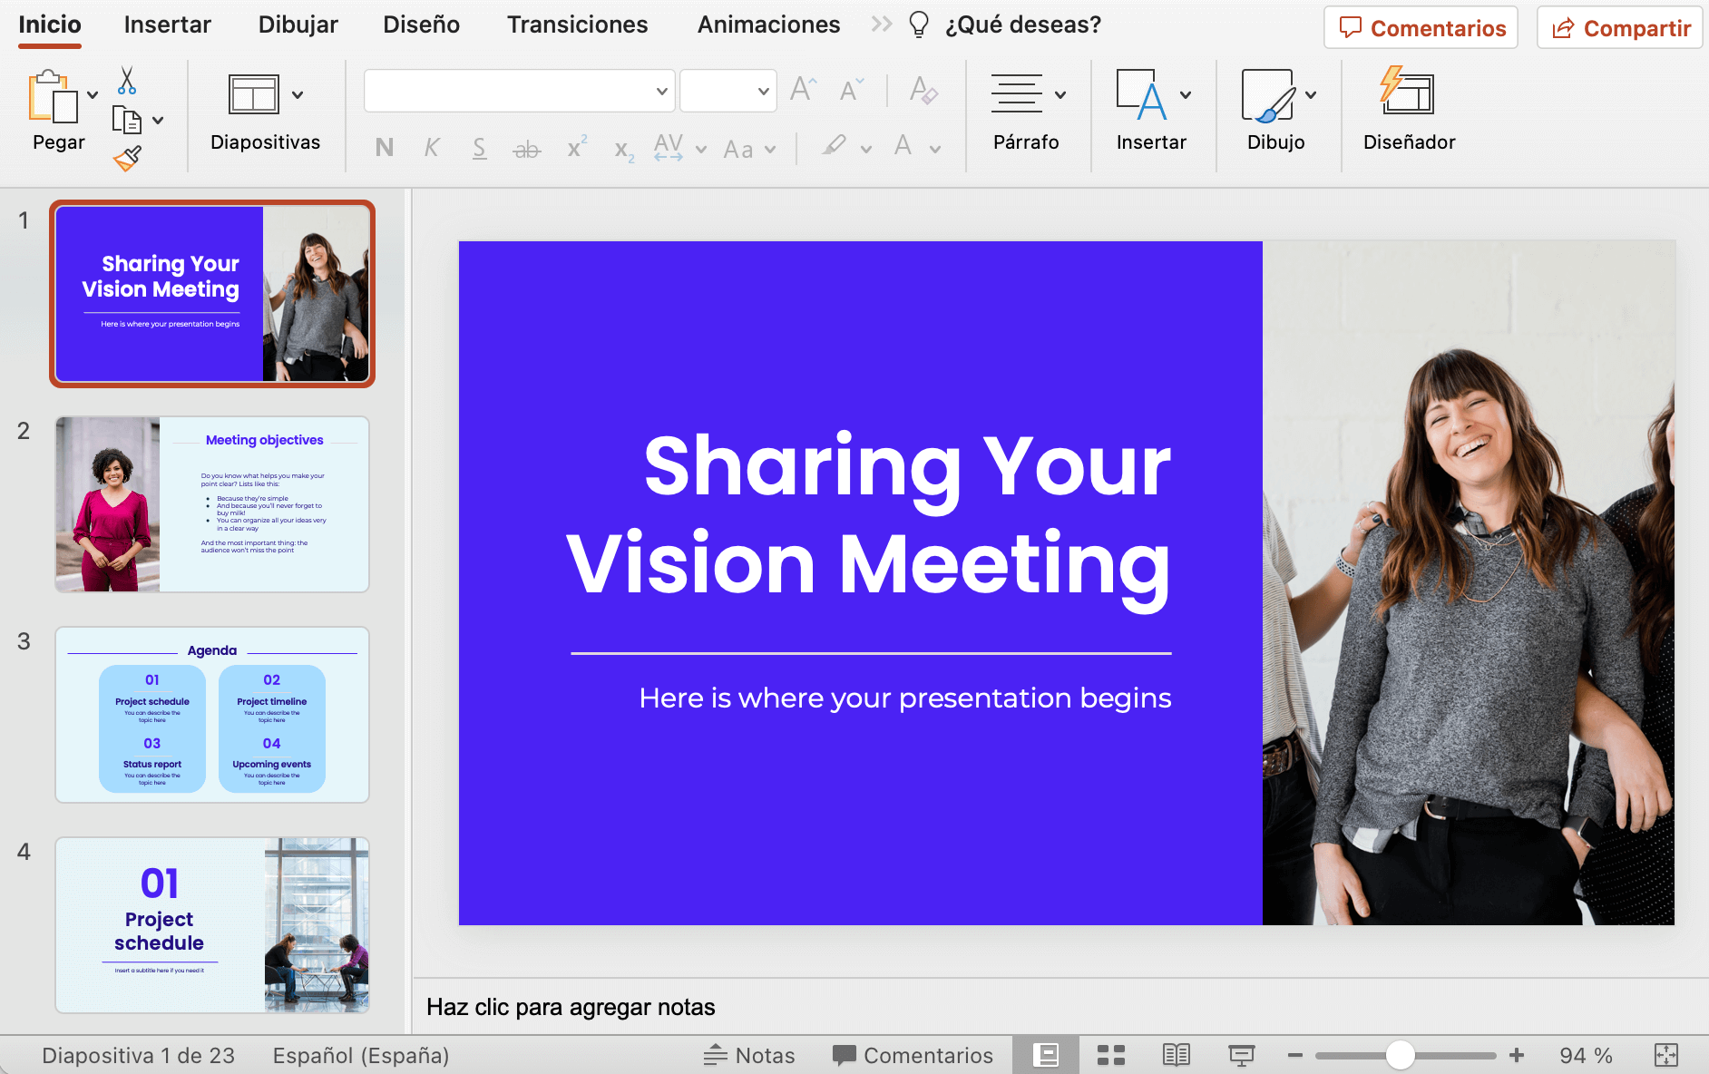The image size is (1709, 1074).
Task: Open Comentarios button at top right
Action: pos(1421,28)
